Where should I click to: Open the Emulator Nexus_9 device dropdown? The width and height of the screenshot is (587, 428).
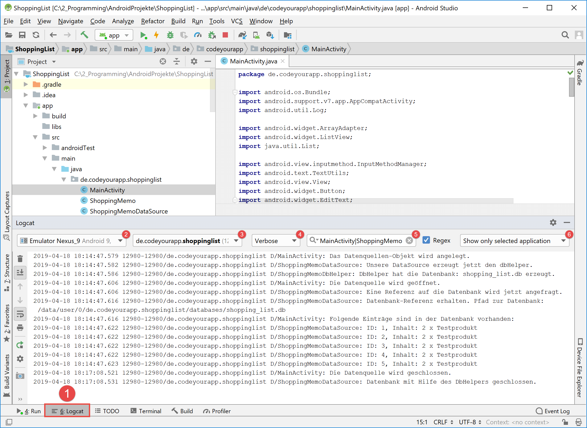[x=71, y=241]
